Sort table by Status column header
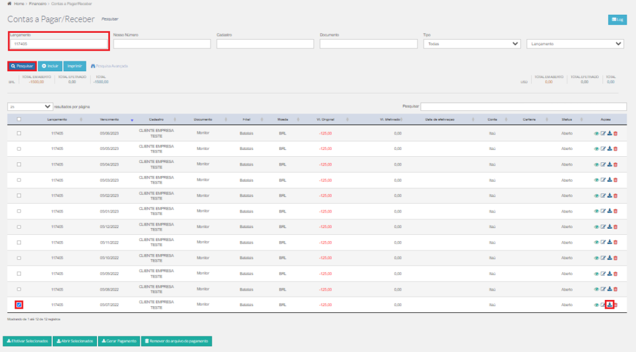The image size is (636, 352). pyautogui.click(x=567, y=120)
